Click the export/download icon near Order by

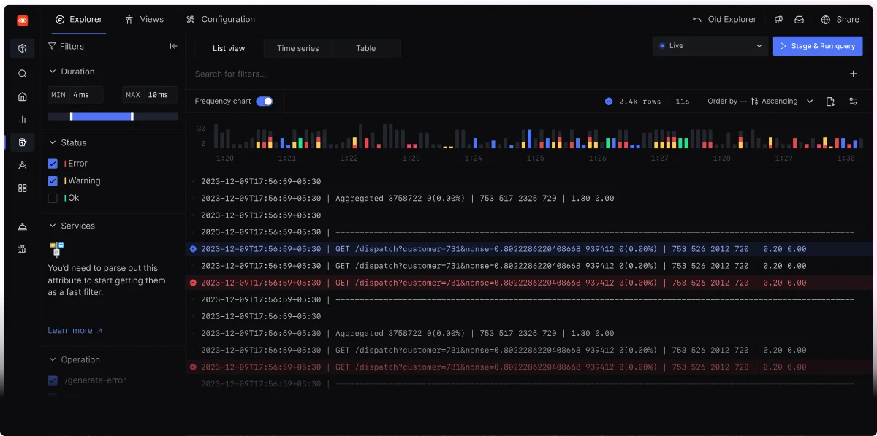830,102
